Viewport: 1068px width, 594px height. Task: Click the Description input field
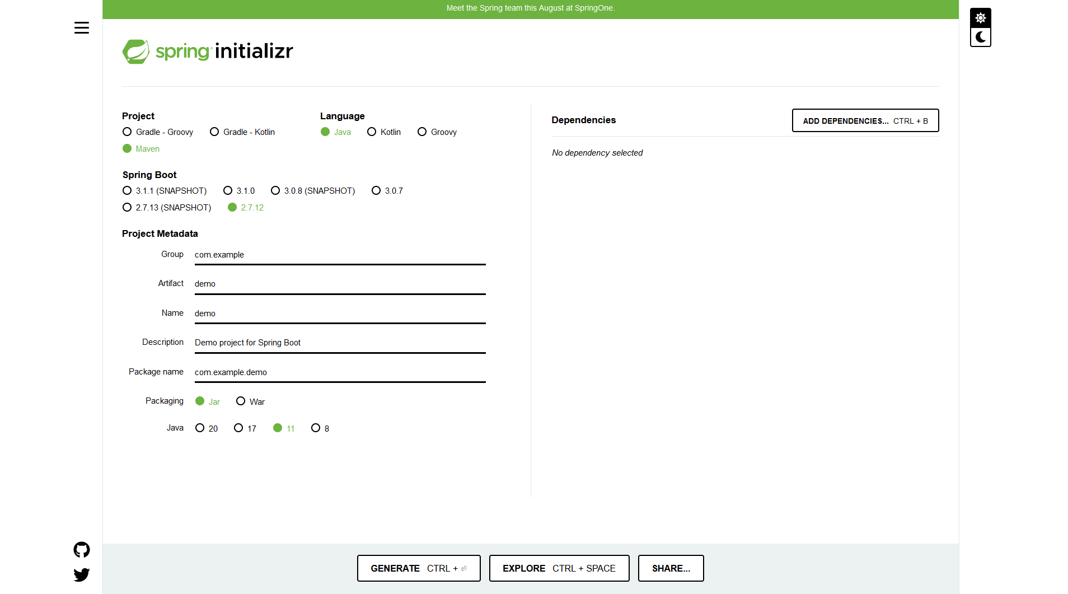point(340,343)
